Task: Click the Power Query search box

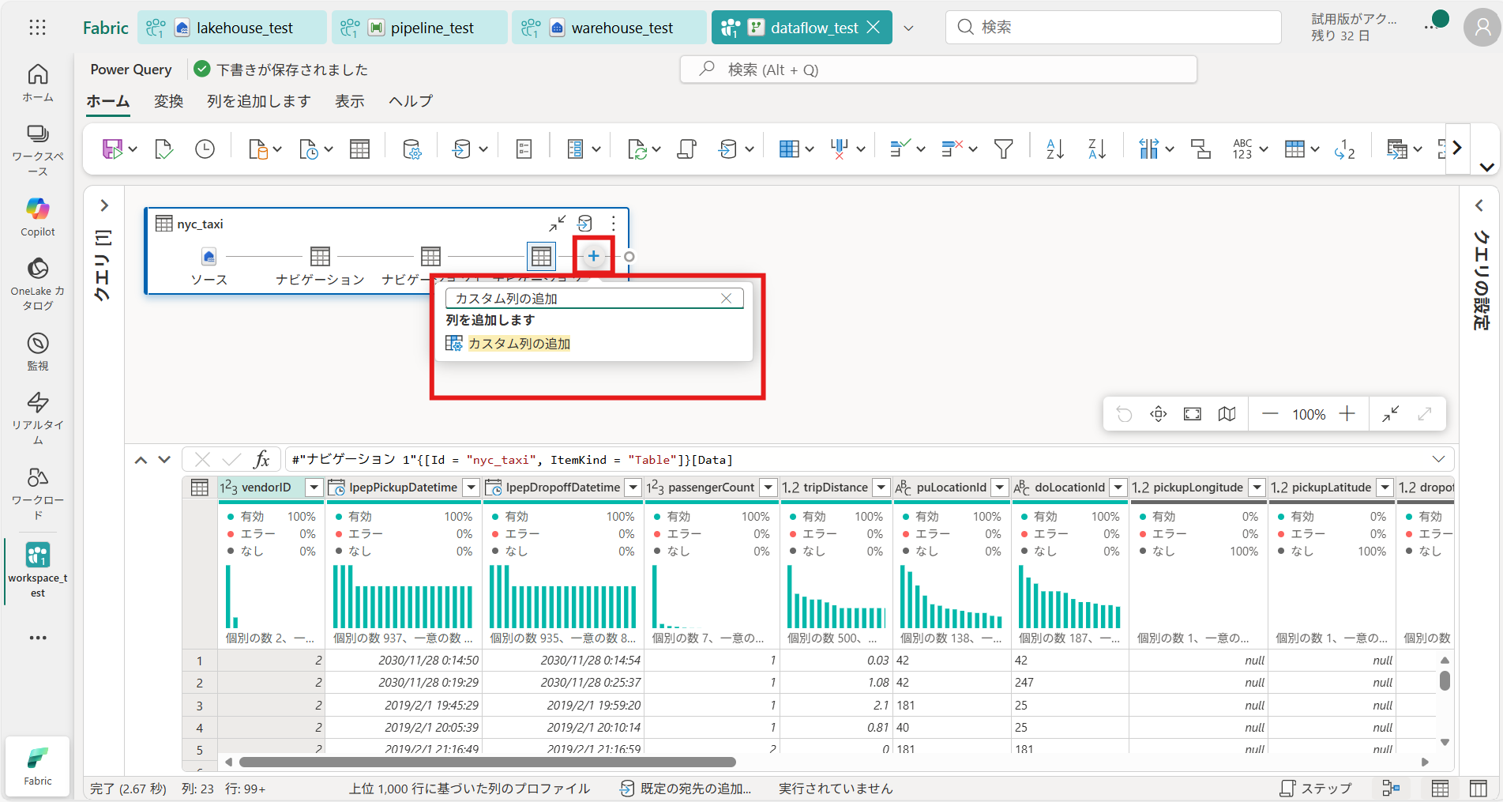Action: [x=938, y=70]
